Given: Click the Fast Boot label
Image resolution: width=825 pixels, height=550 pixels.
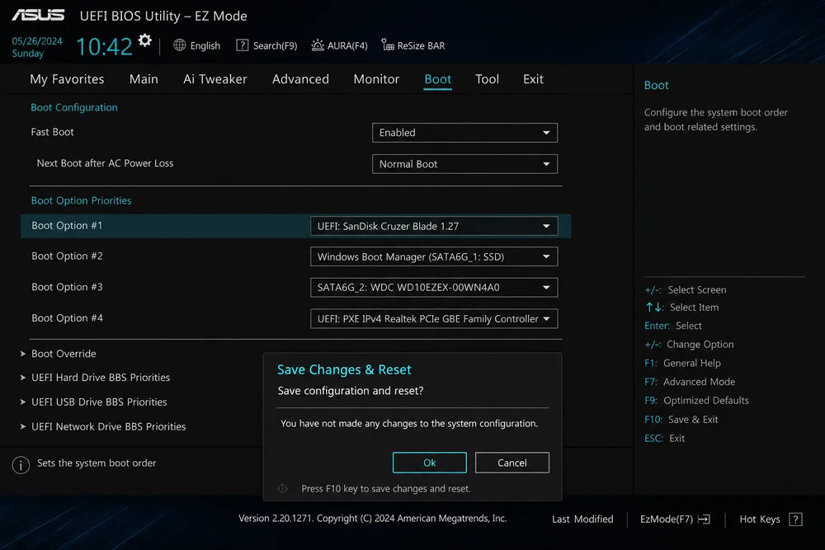Looking at the screenshot, I should point(52,132).
